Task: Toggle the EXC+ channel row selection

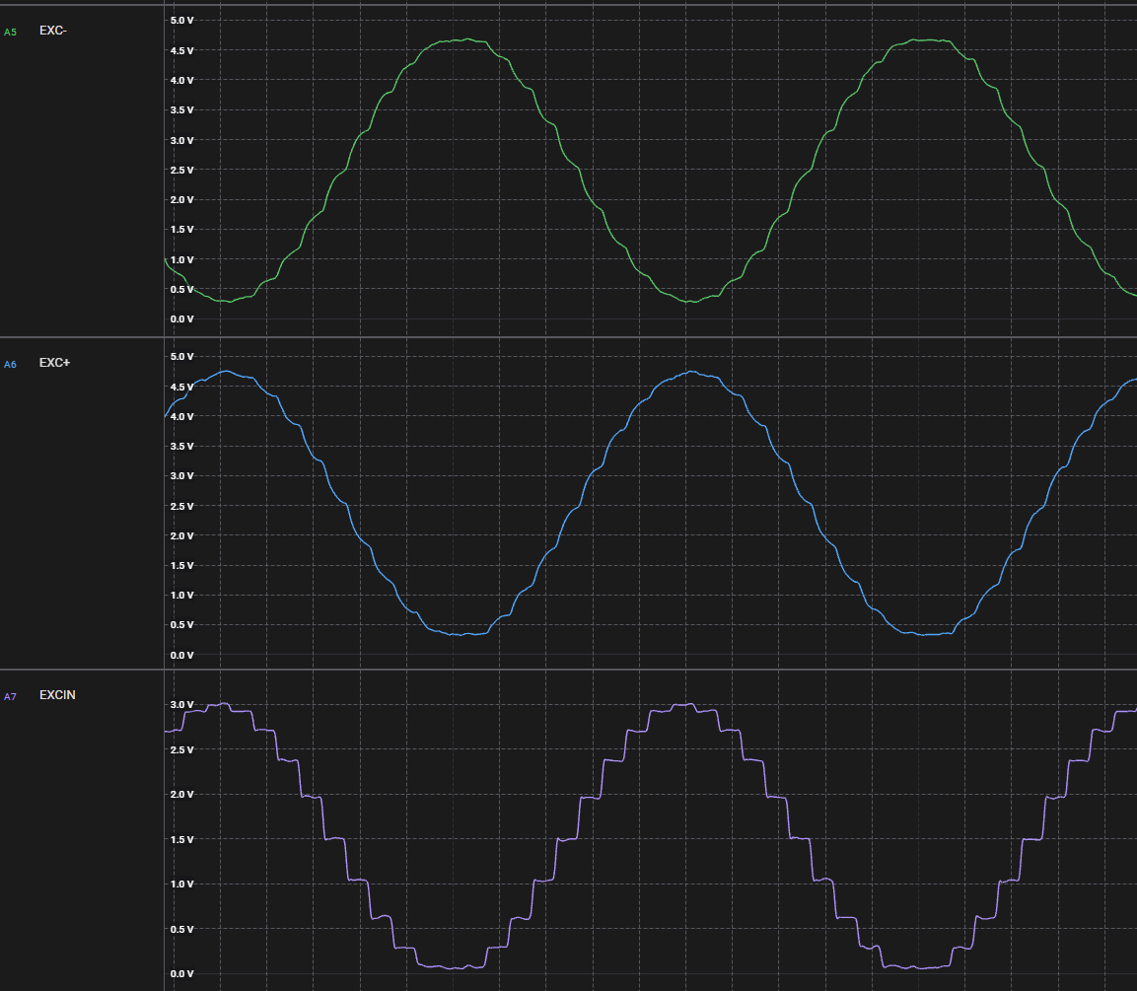Action: 79,363
